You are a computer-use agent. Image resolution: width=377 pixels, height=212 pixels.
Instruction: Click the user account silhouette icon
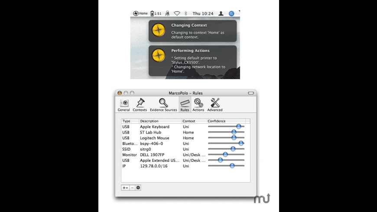(x=221, y=13)
